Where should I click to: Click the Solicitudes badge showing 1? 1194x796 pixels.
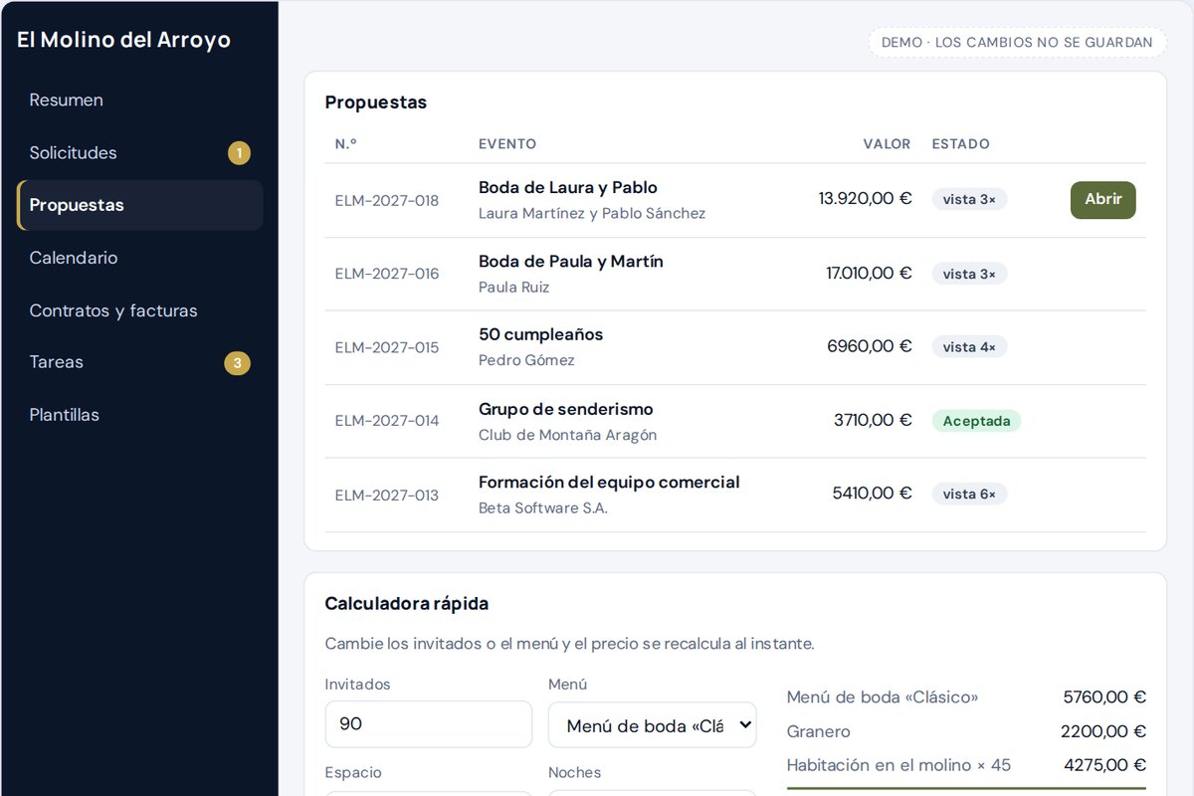tap(239, 153)
